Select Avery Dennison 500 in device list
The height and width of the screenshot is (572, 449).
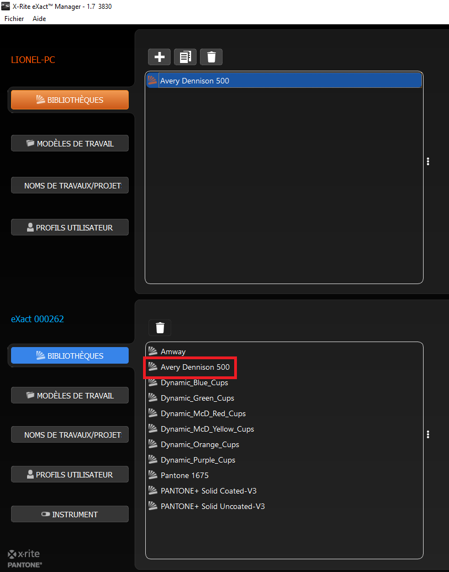tap(284, 367)
